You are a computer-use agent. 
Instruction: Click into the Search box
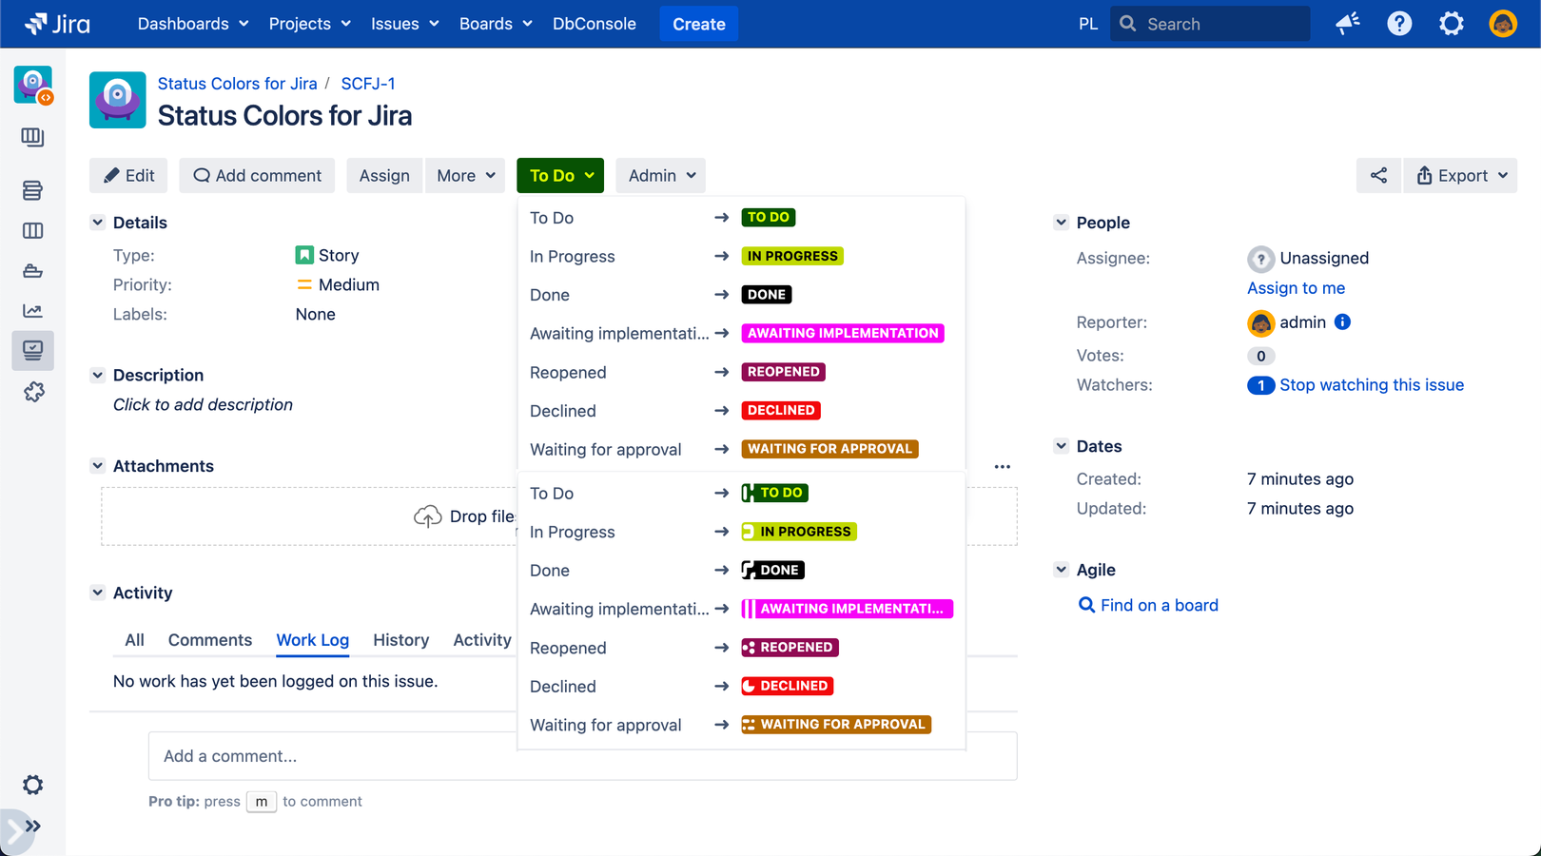(1210, 24)
